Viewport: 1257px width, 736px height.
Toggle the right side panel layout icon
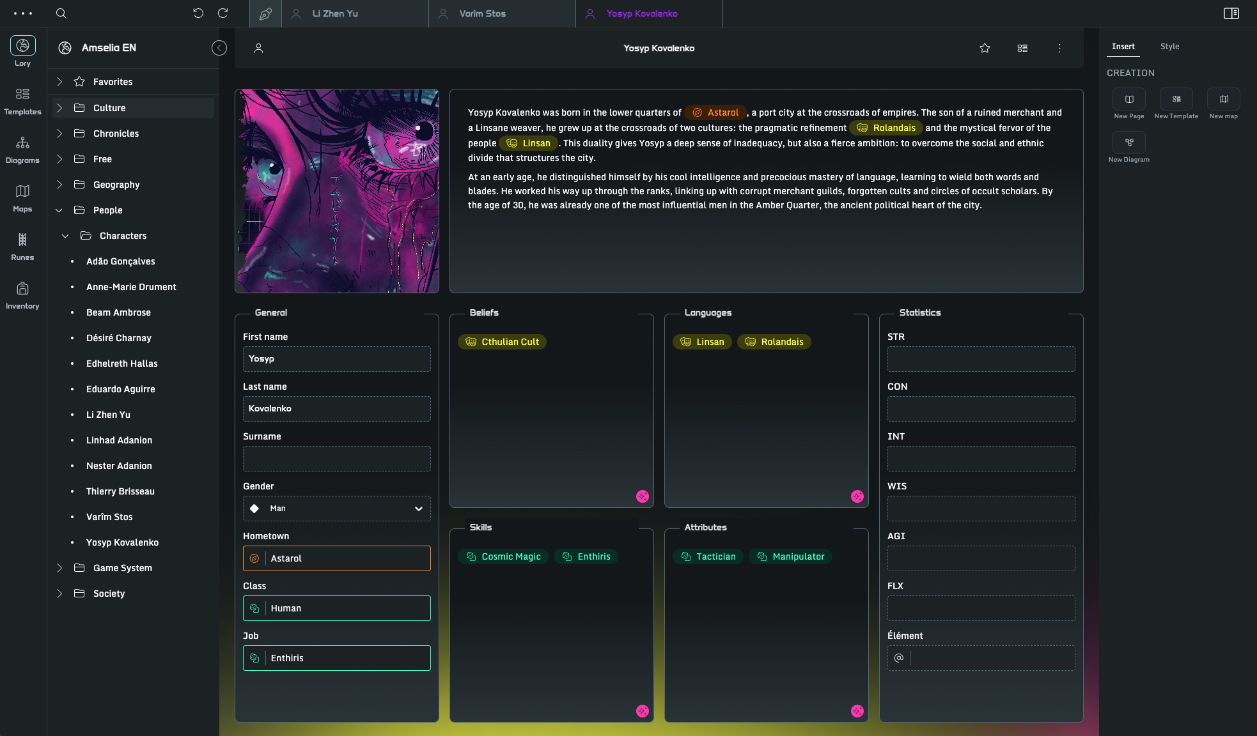(1231, 13)
